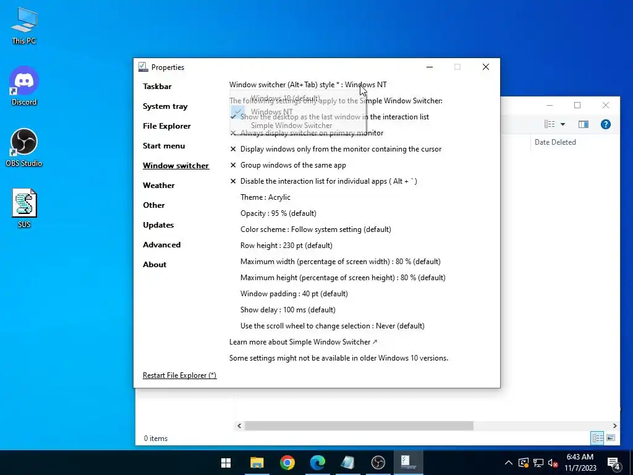
Task: Switch to details view icon in Explorer status bar
Action: [598, 438]
